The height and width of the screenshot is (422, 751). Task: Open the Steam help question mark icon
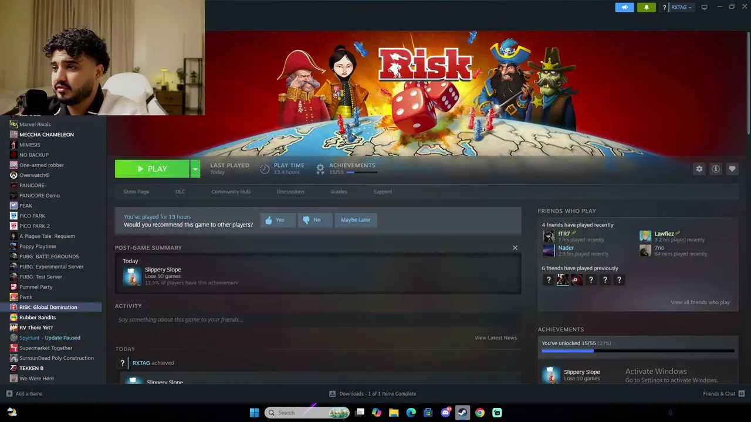coord(664,8)
